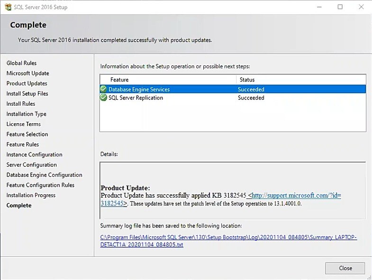Screen dimensions: 372x280
Task: Open the support.microsoft.com KB 3182545 link
Action: [221, 199]
